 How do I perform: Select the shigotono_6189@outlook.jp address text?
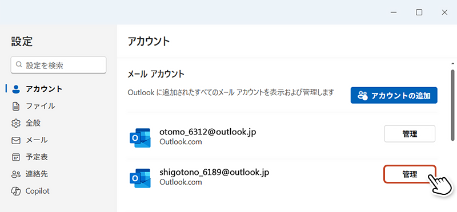214,172
